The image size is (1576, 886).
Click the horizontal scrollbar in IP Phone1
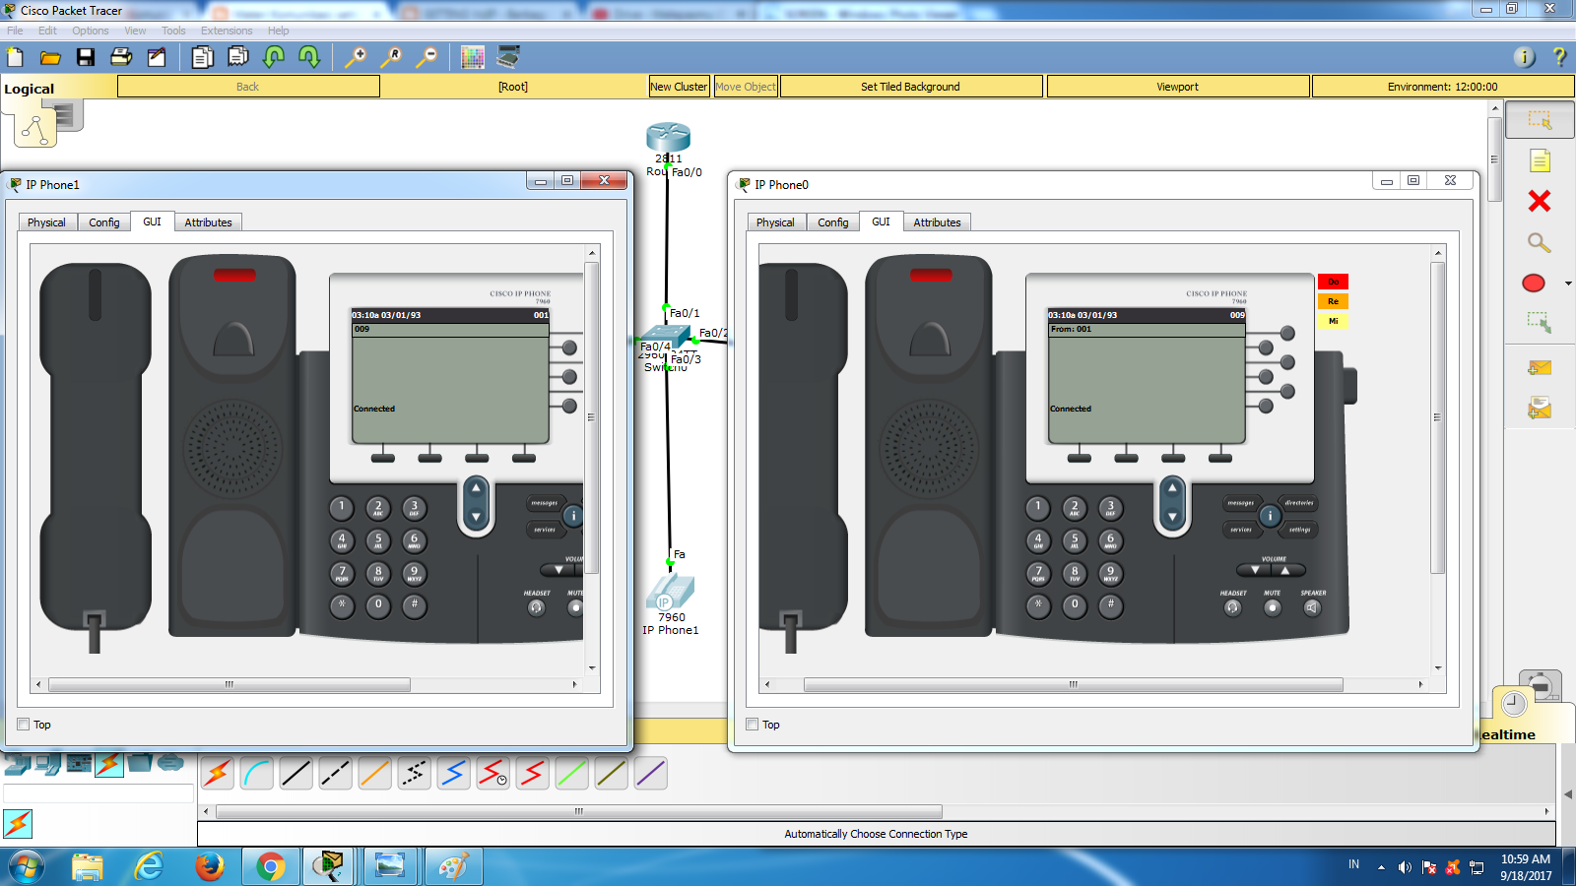click(230, 684)
